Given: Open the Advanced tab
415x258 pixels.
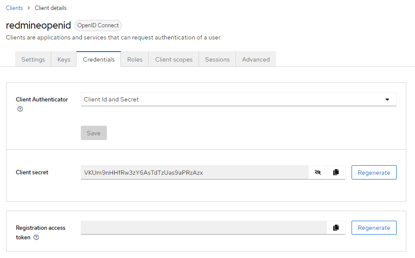Looking at the screenshot, I should [256, 59].
